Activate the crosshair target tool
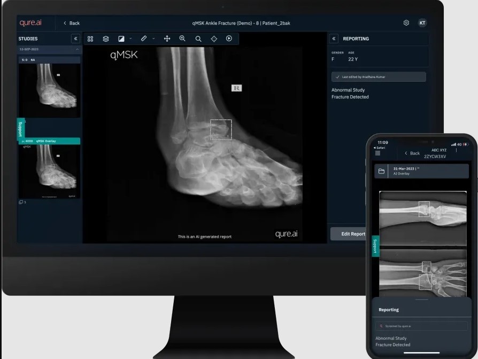The image size is (478, 359). [x=214, y=39]
